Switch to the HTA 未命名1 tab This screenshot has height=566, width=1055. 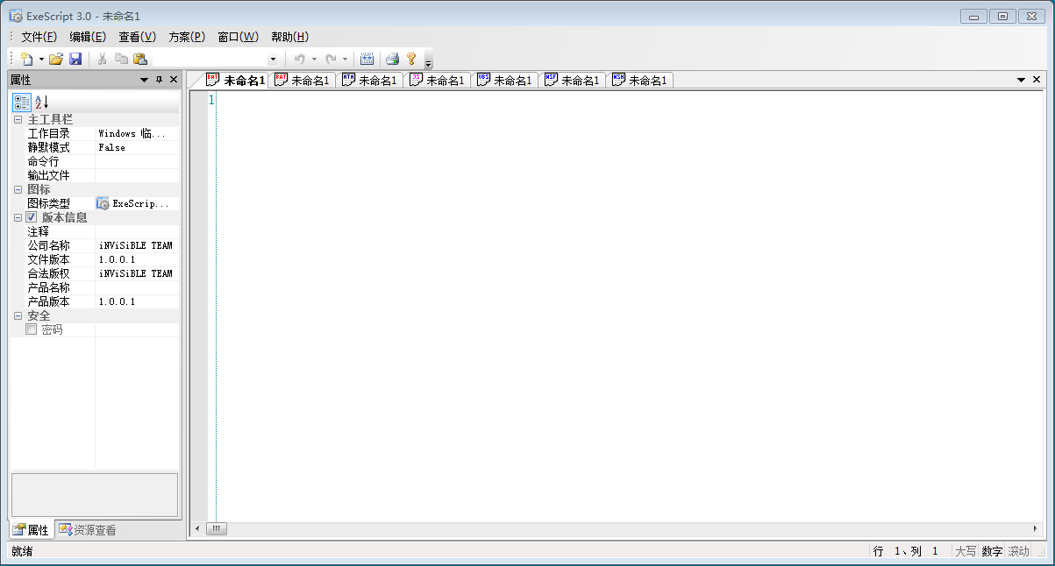369,80
